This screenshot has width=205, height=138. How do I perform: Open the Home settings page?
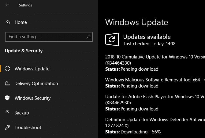tap(21, 22)
